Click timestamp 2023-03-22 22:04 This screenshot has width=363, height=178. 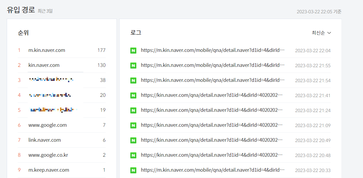pos(313,51)
